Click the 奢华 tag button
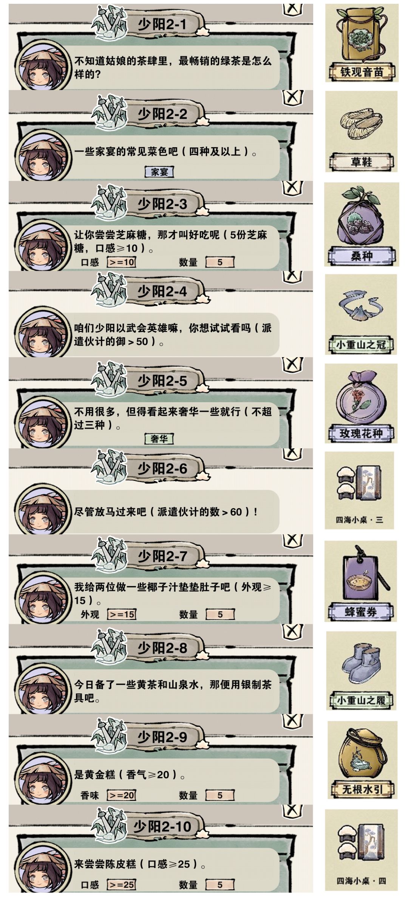408x897 pixels. pyautogui.click(x=159, y=438)
